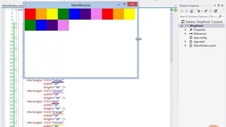Open dropdown arrow next to the clock filter icon

(x=202, y=11)
